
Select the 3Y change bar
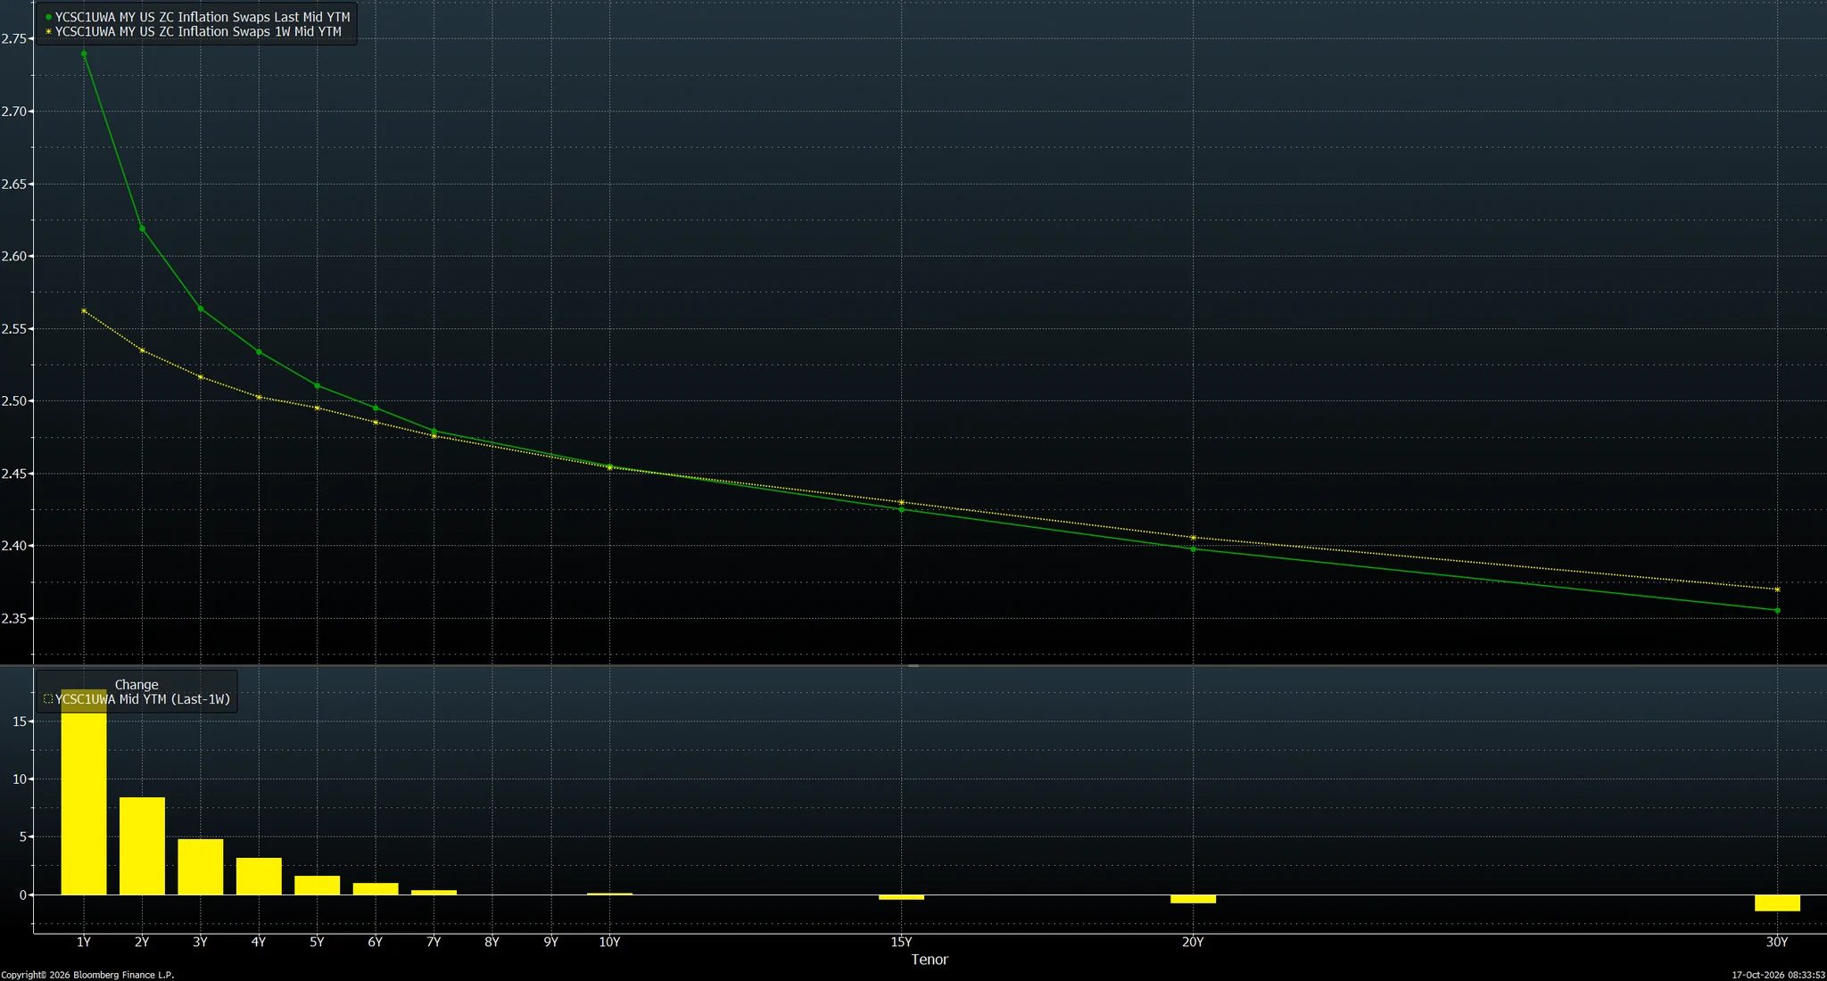(201, 867)
